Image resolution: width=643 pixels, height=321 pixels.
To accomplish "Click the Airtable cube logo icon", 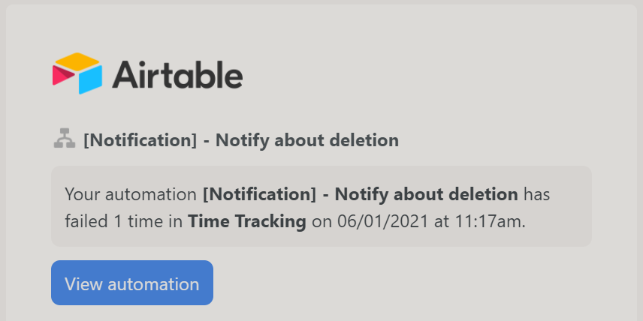I will tap(77, 73).
